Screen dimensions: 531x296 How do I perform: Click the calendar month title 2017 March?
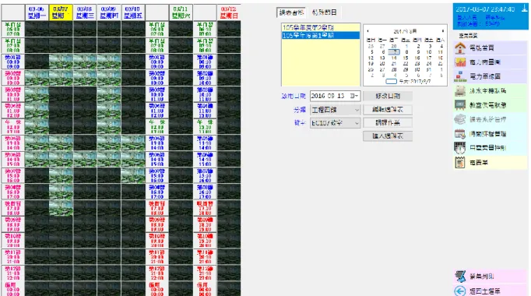click(x=405, y=31)
